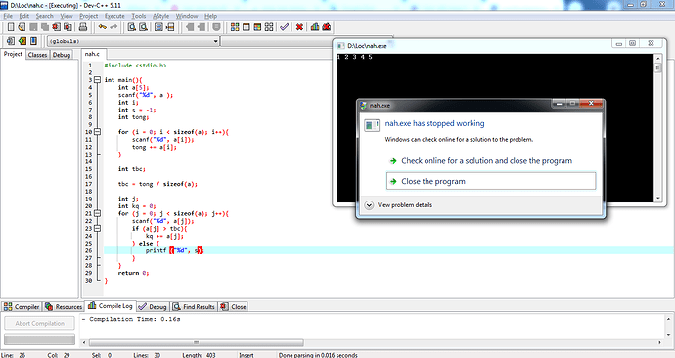Click the console window vertical scrollbar
The width and height of the screenshot is (675, 358).
click(657, 127)
